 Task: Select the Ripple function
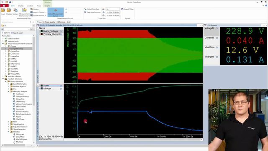coord(18,117)
